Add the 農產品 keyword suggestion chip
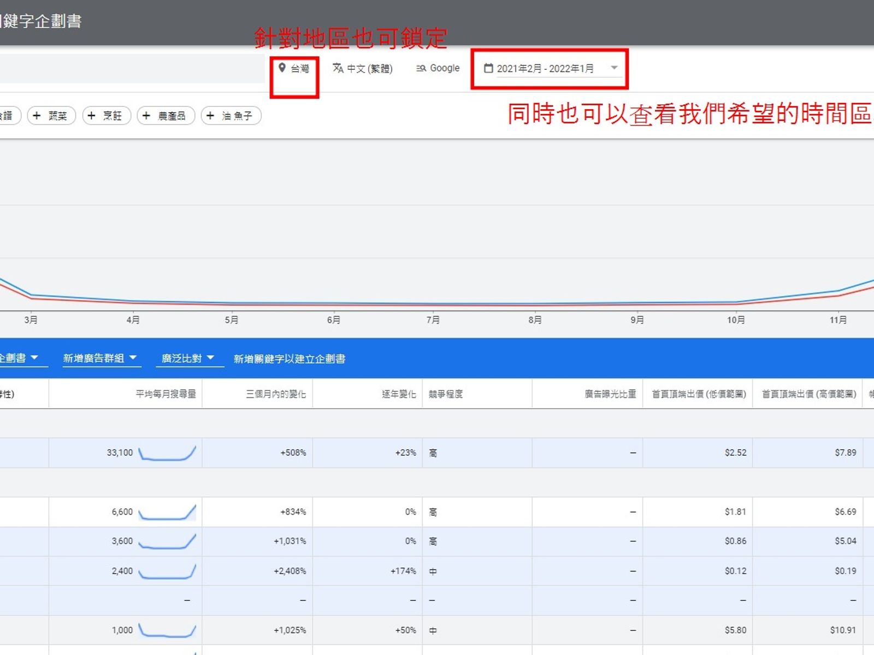874x655 pixels. (166, 115)
